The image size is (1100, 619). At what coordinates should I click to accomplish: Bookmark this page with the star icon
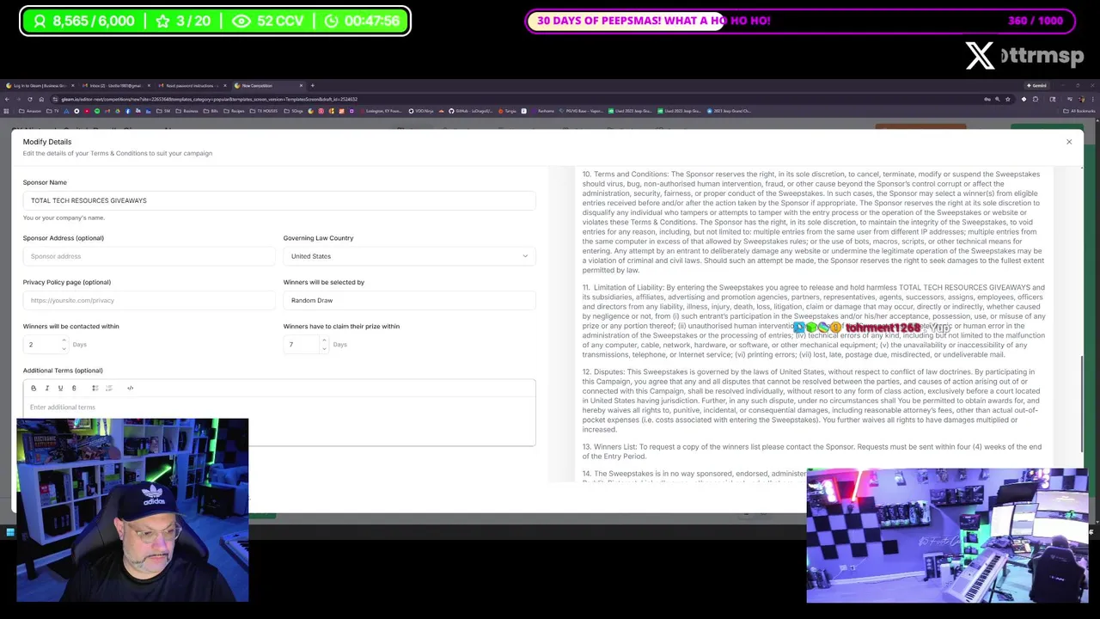coord(1008,99)
